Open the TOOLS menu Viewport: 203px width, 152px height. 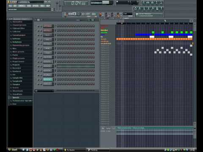point(42,6)
